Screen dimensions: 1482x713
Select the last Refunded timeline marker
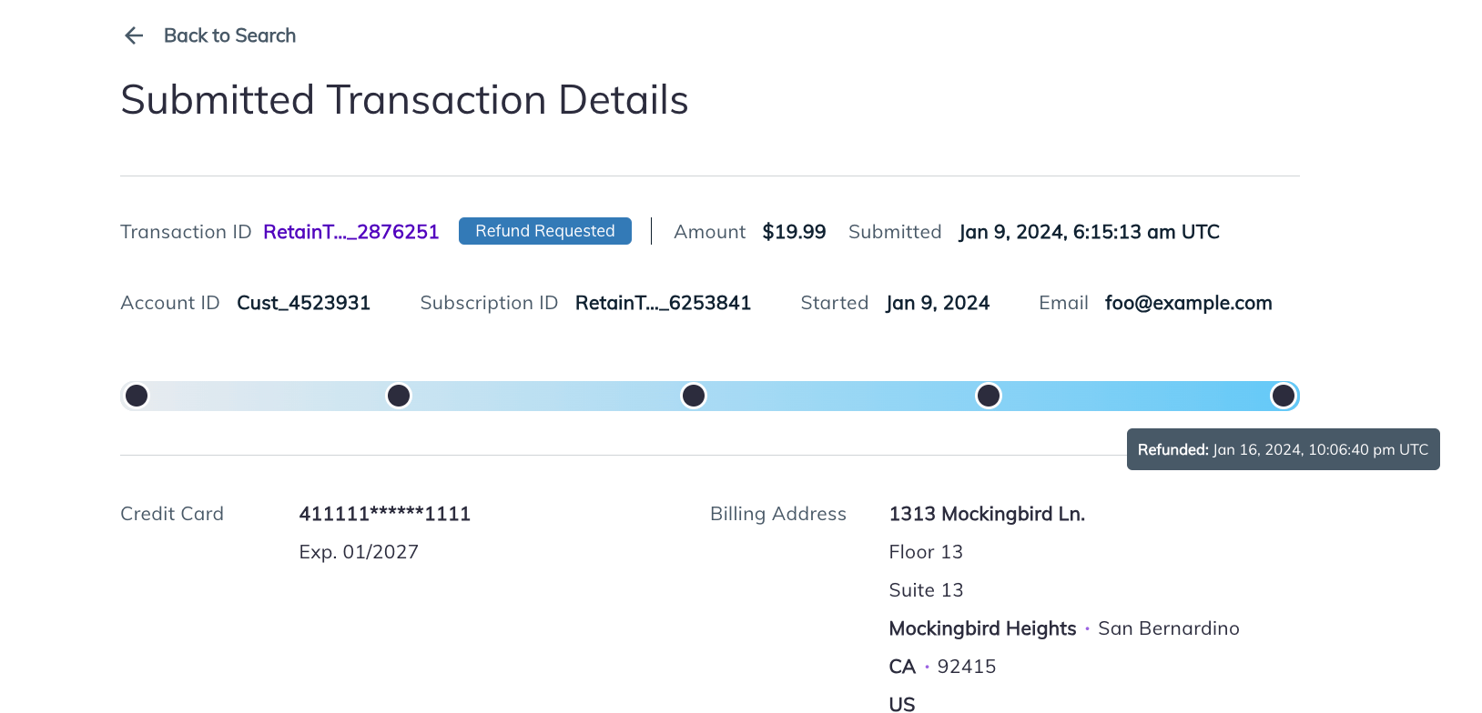pos(1284,396)
